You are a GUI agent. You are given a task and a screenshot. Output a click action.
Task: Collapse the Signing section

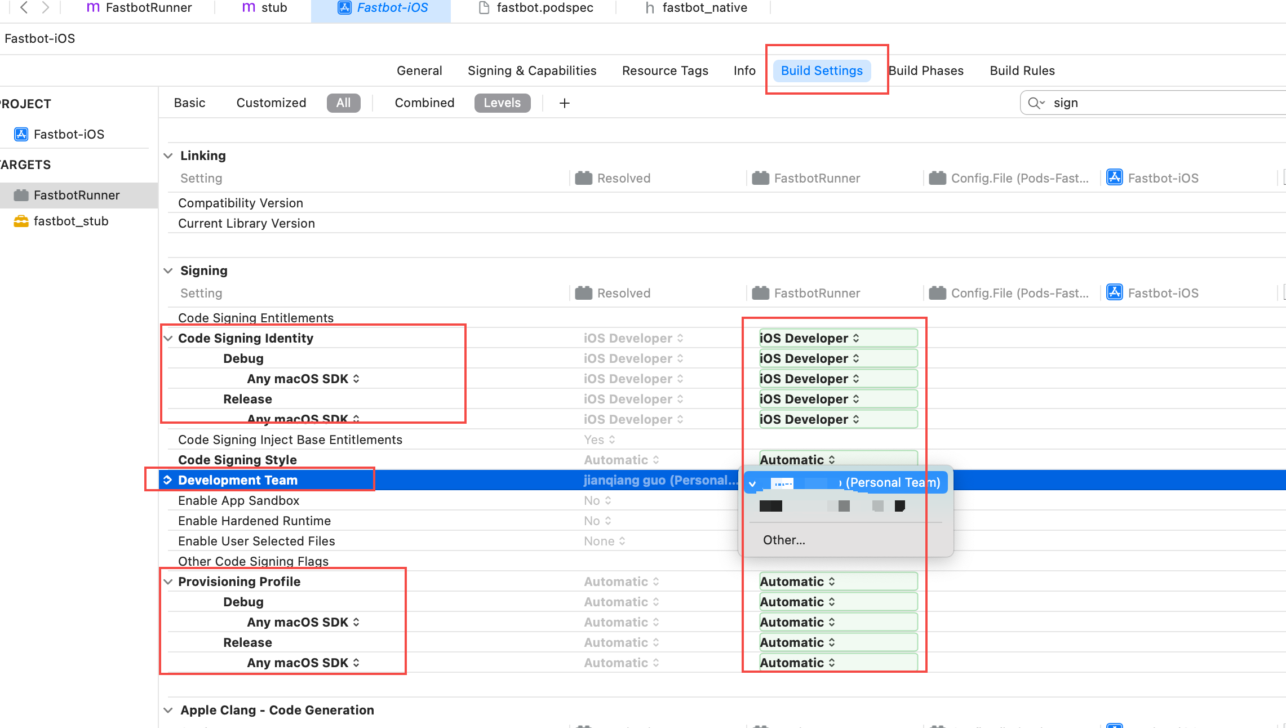point(168,270)
